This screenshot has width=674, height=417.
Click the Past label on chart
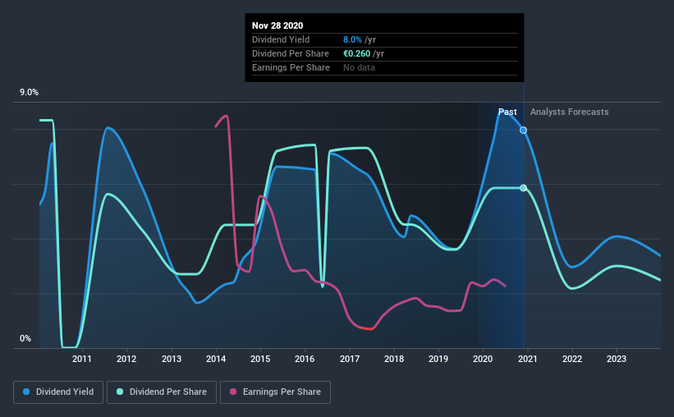[x=507, y=112]
